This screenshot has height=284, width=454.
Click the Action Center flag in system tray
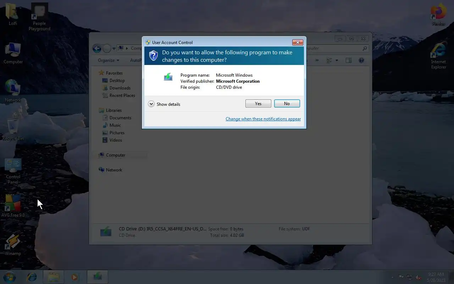(401, 277)
